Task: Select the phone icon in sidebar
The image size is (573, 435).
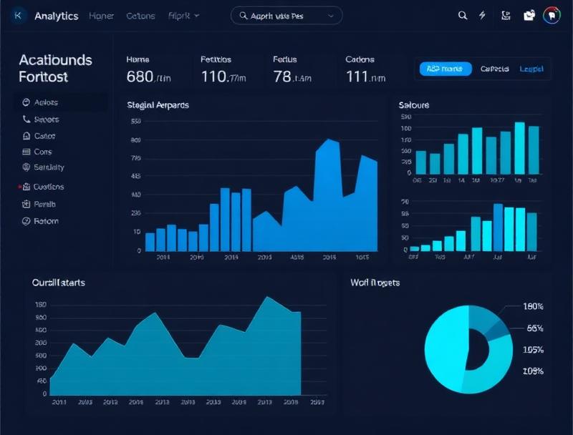Action: click(x=27, y=119)
